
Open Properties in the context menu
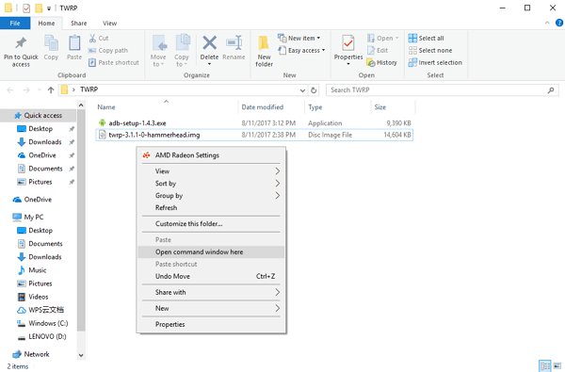click(x=211, y=324)
